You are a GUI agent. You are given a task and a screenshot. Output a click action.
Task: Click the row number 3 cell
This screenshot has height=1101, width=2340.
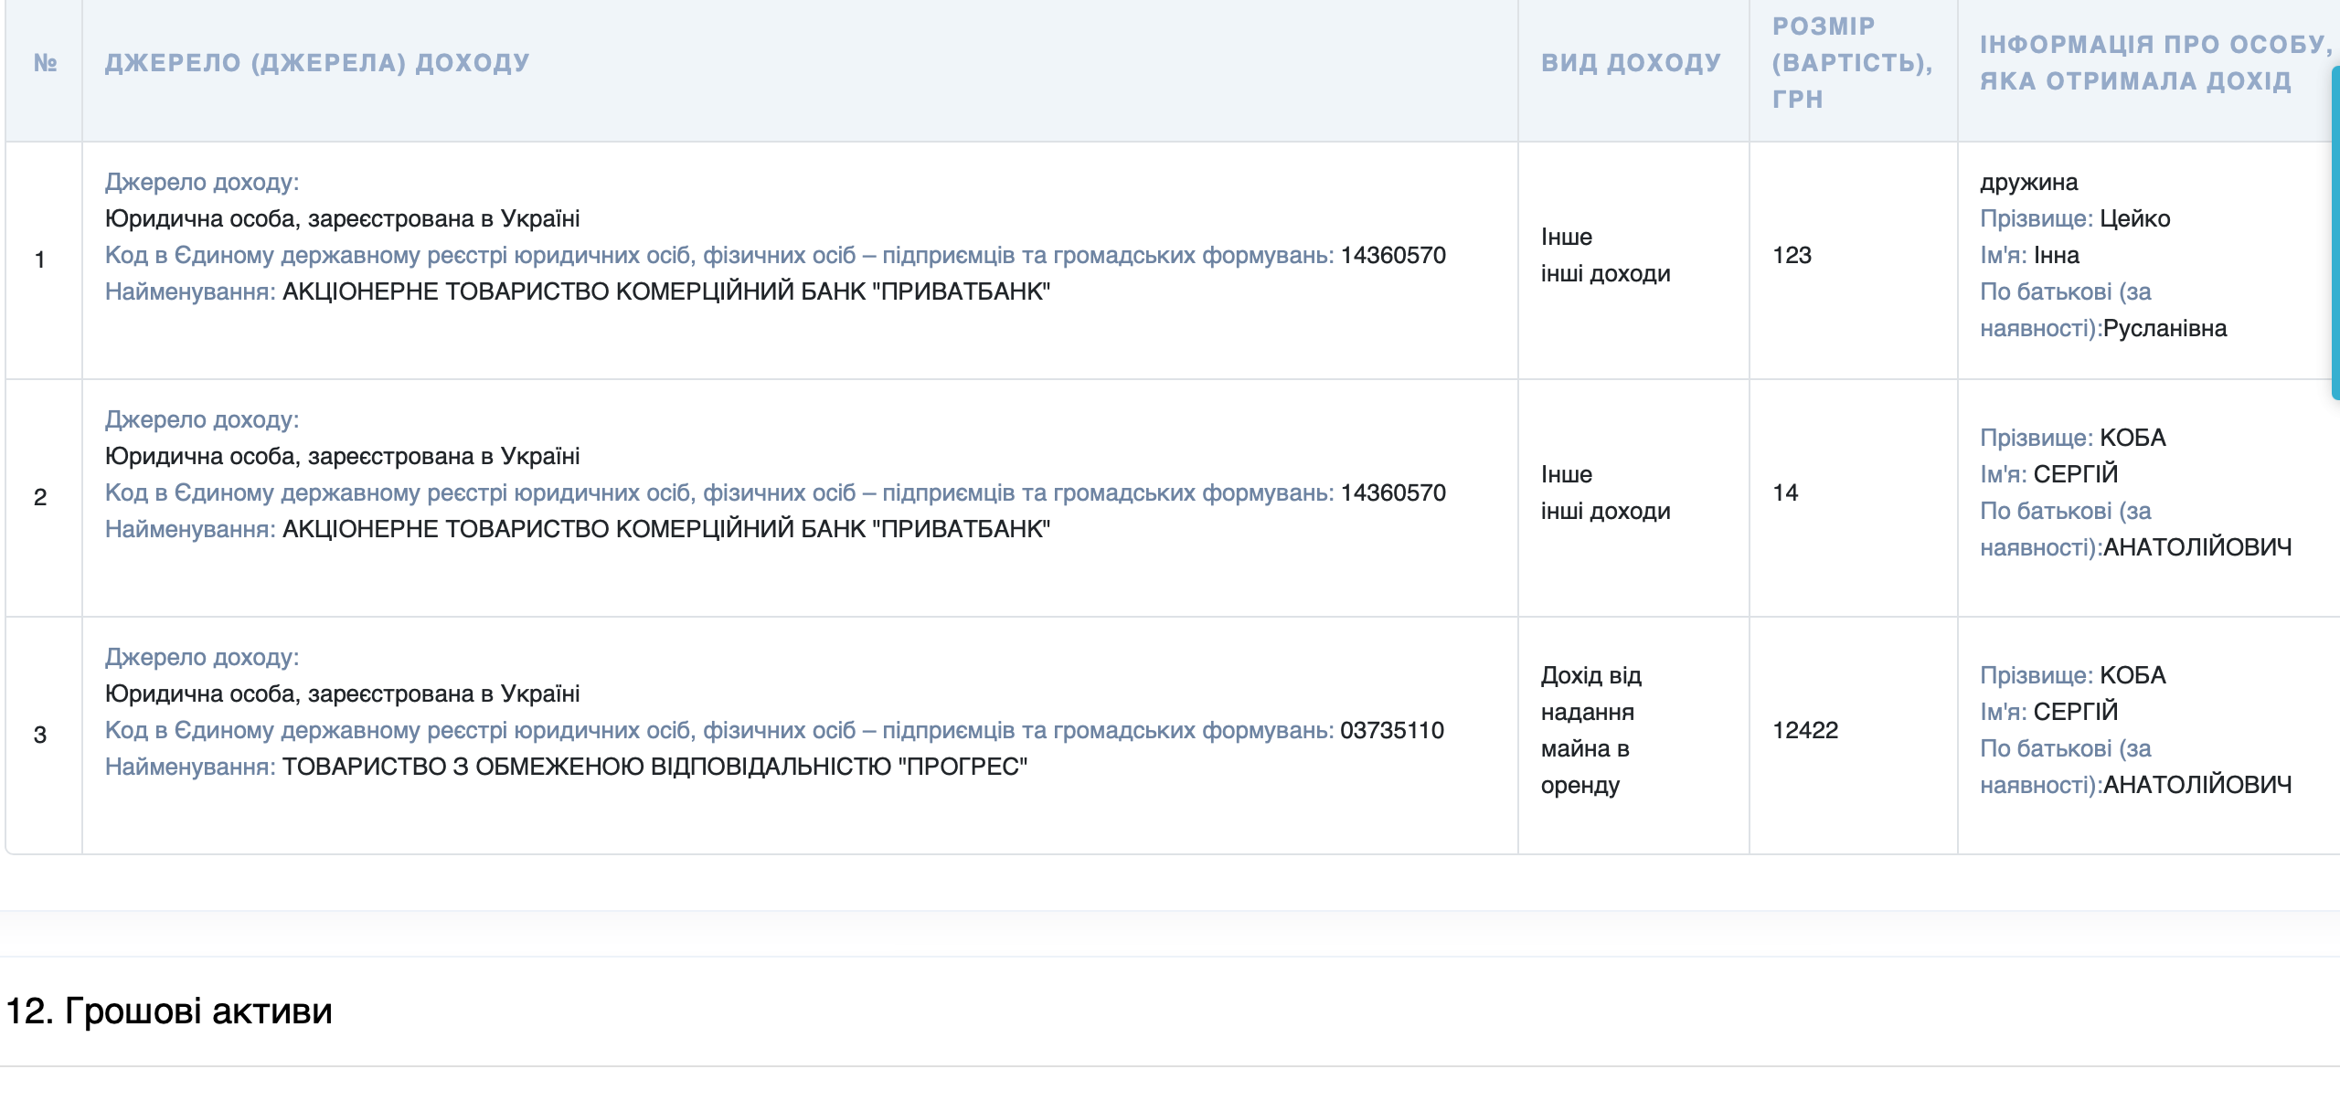[40, 736]
